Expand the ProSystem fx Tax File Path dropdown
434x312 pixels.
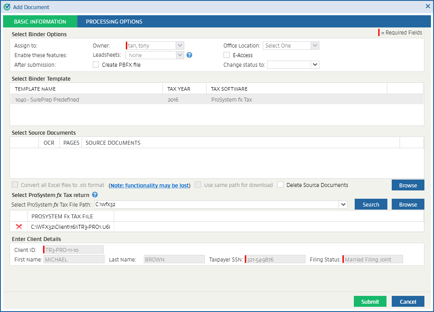coord(343,204)
